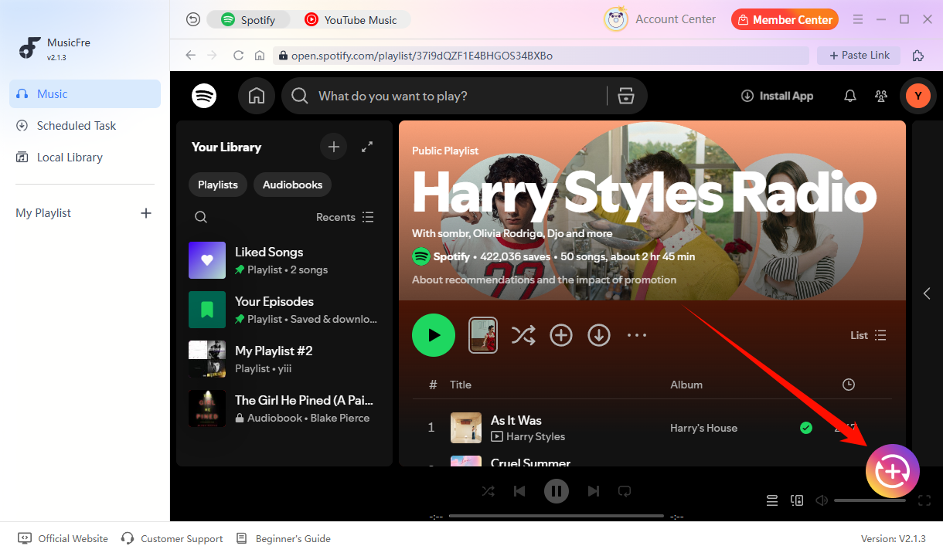Save playlist to Your Library

(x=561, y=335)
